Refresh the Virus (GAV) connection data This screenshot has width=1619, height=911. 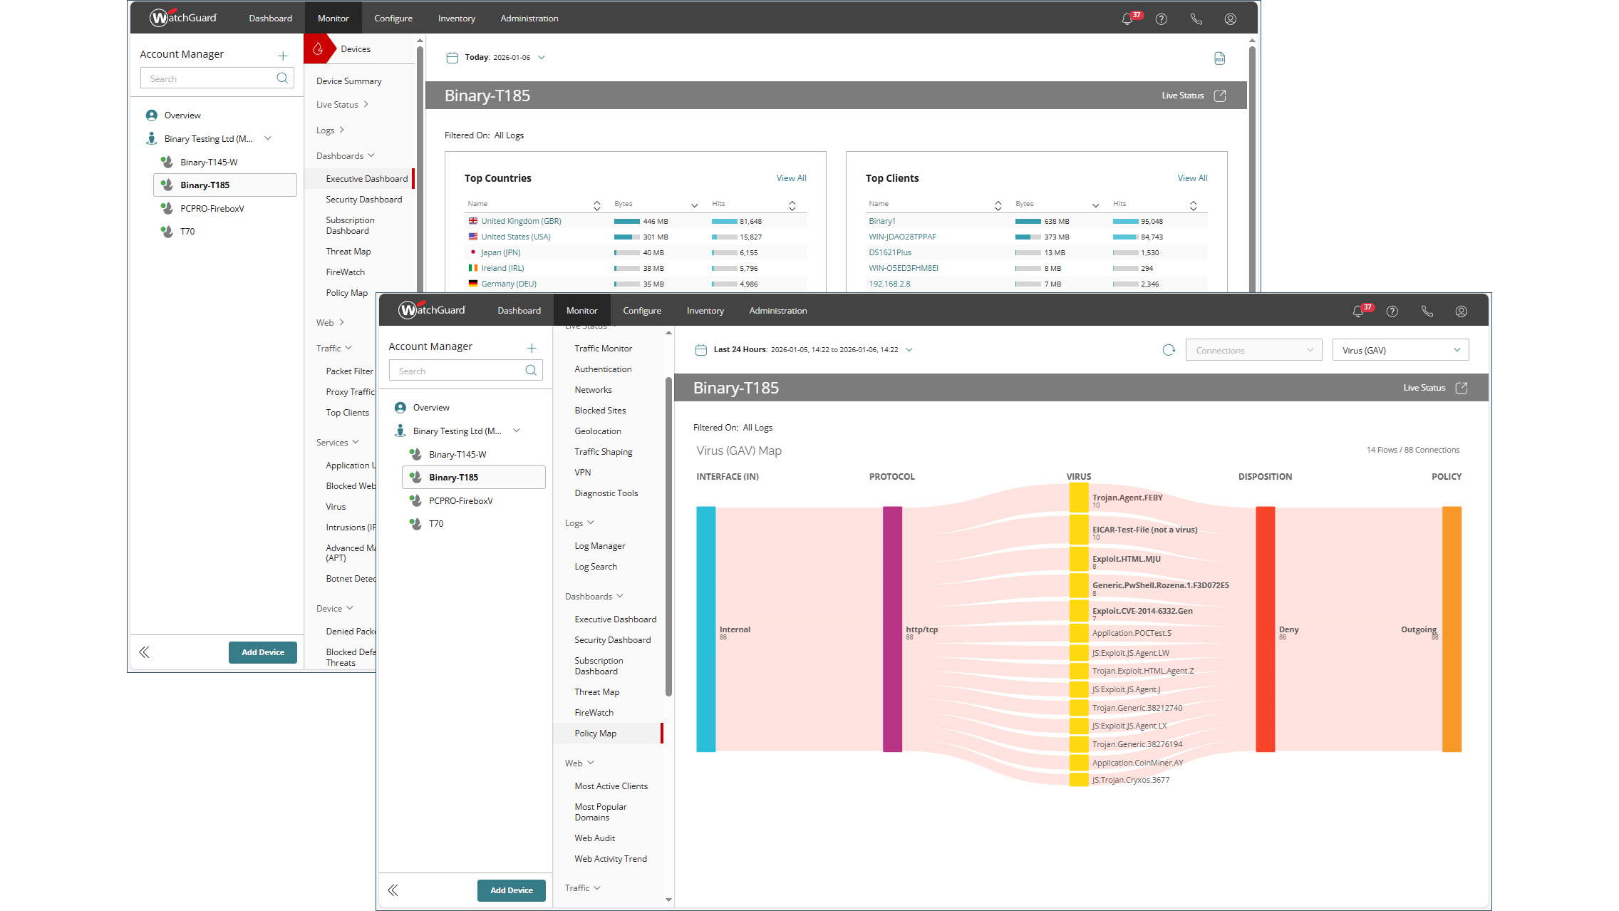click(x=1169, y=350)
